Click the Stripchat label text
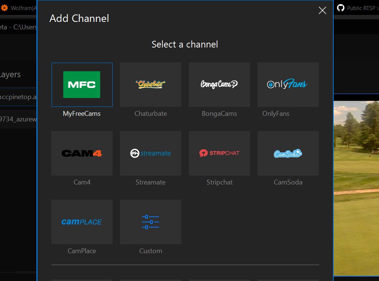379x281 pixels. 220,182
